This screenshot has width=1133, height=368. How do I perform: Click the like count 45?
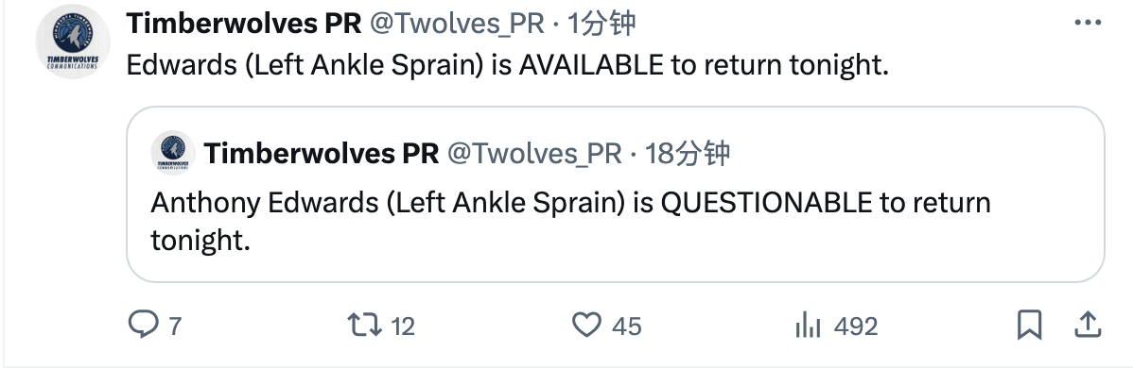[626, 326]
